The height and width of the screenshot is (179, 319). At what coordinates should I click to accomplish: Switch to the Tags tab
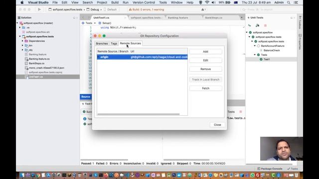click(114, 43)
